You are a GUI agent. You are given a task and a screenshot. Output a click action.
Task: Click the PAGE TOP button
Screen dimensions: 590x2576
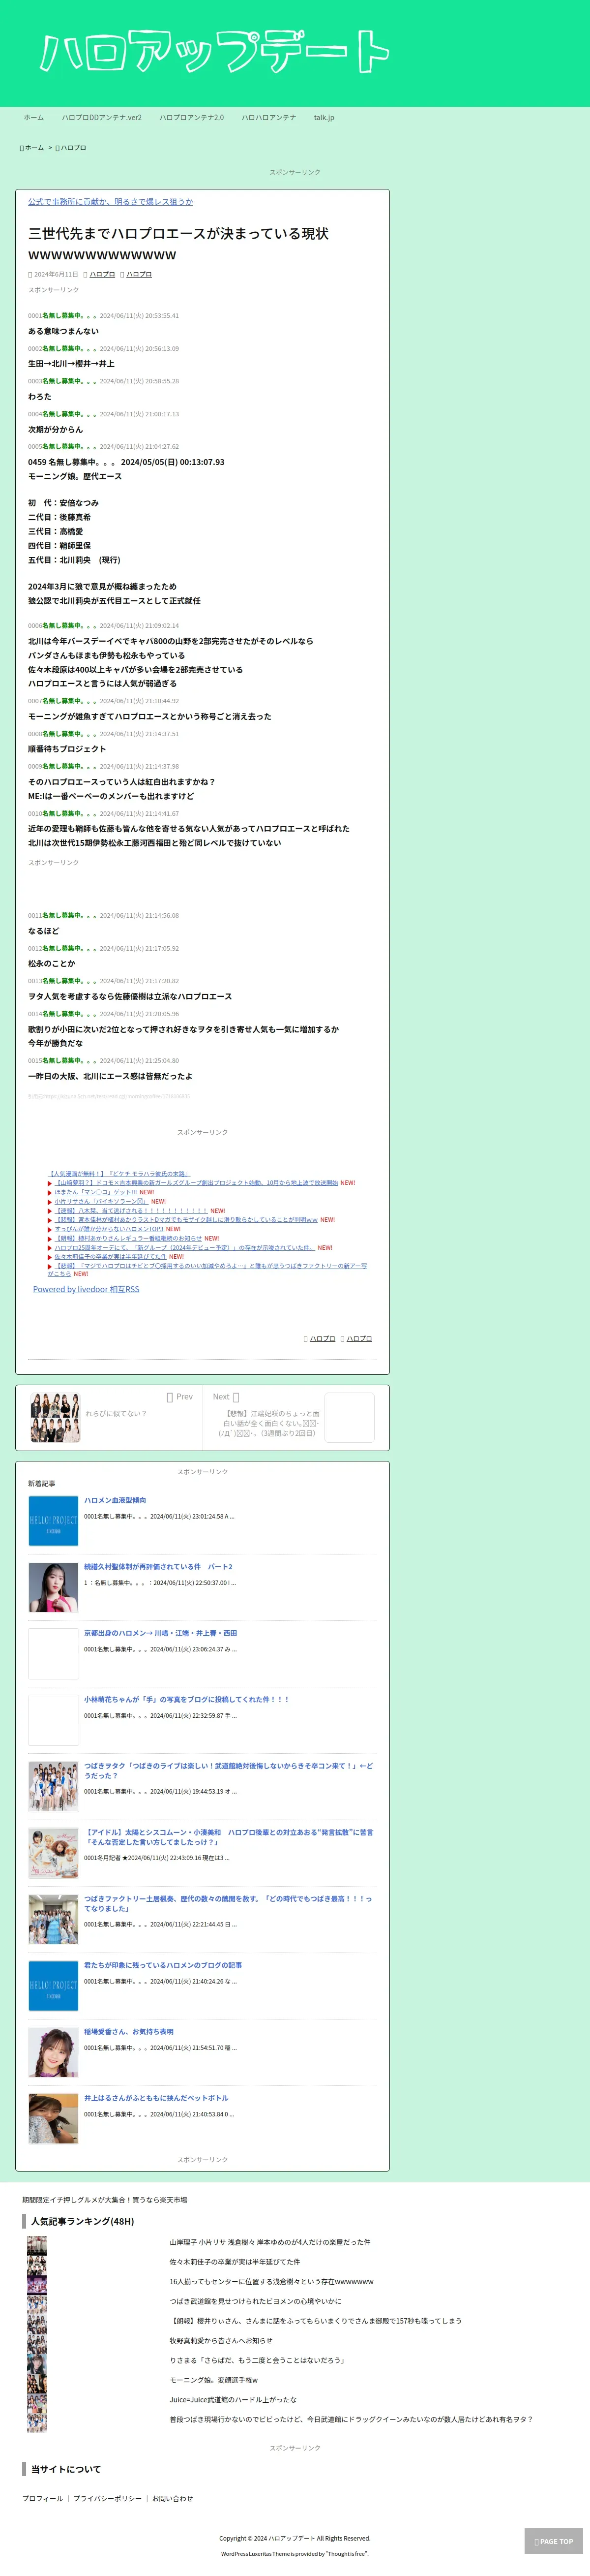tap(554, 2541)
